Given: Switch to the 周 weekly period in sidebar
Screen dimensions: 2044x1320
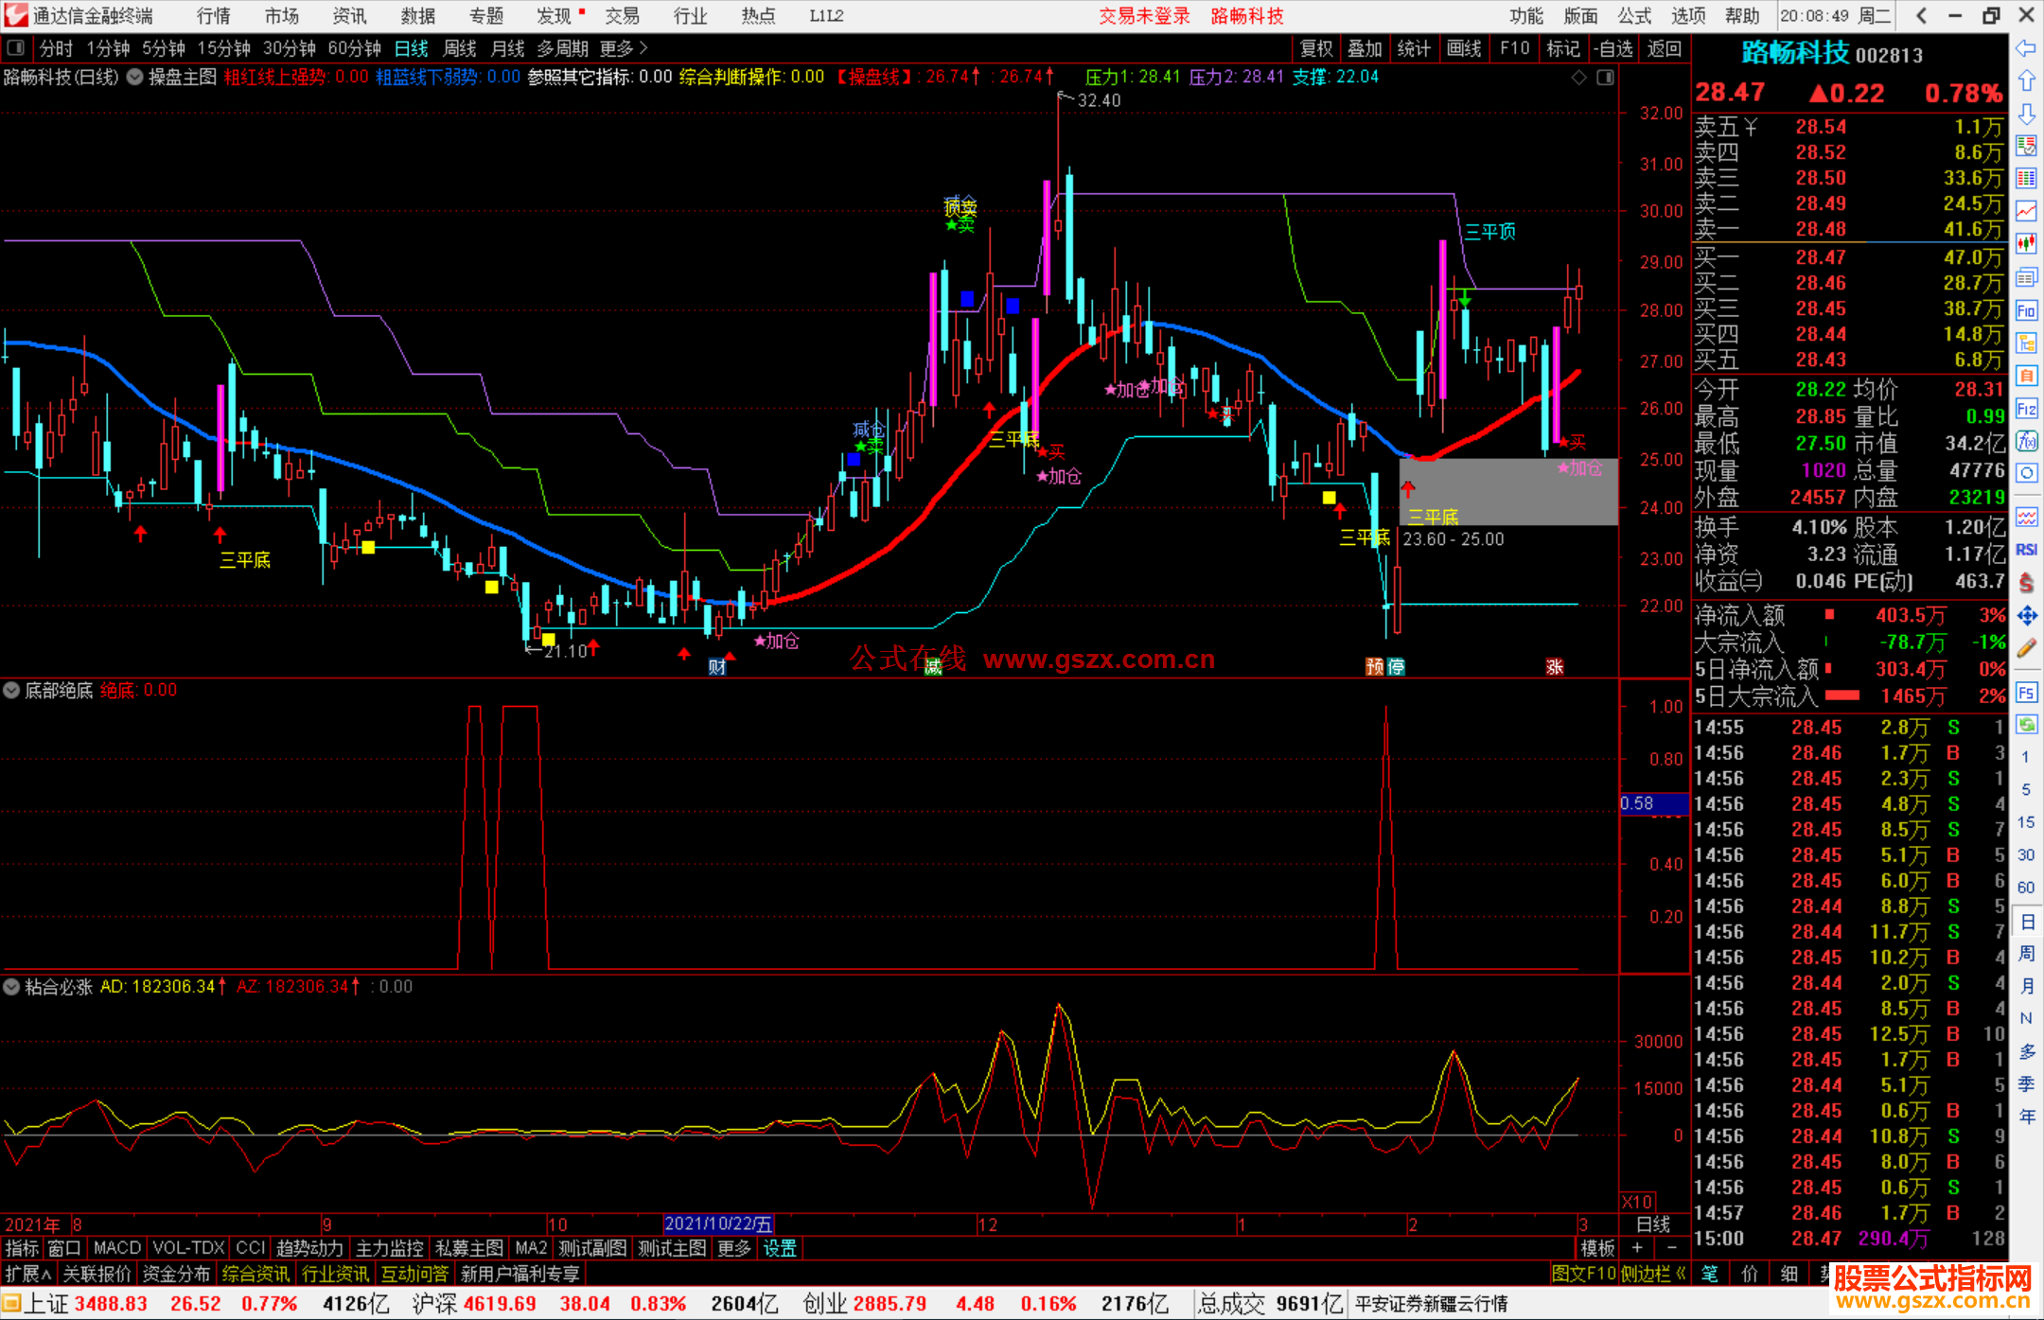Looking at the screenshot, I should 2026,953.
